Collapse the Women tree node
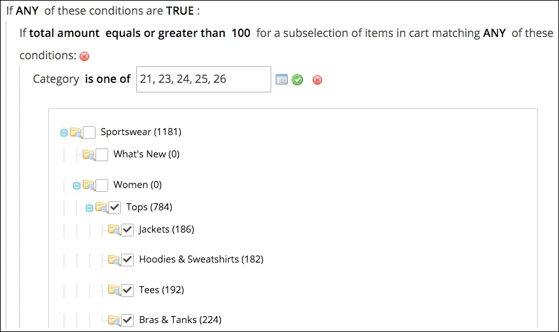Screen dimensions: 559x332 [76, 185]
